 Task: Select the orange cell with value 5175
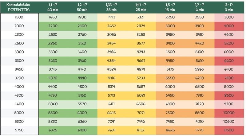click(x=170, y=69)
